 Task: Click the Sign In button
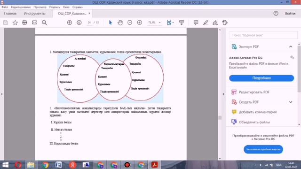(x=290, y=14)
